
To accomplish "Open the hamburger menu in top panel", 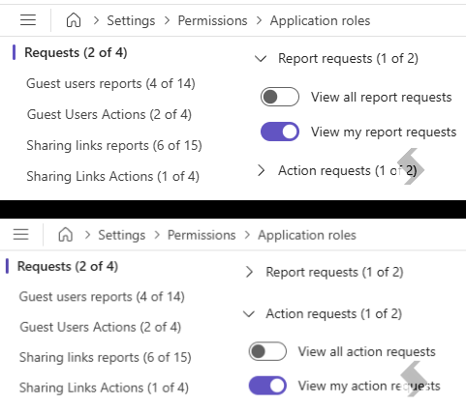I will pos(28,20).
